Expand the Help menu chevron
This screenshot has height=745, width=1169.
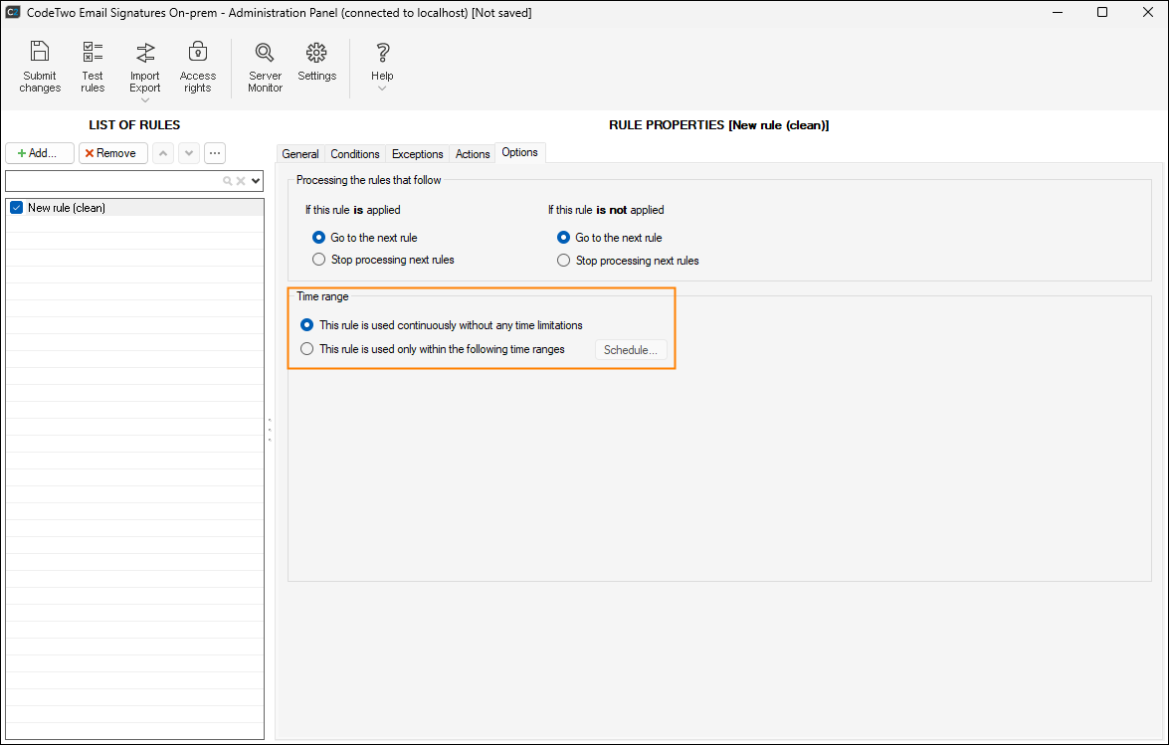coord(382,89)
